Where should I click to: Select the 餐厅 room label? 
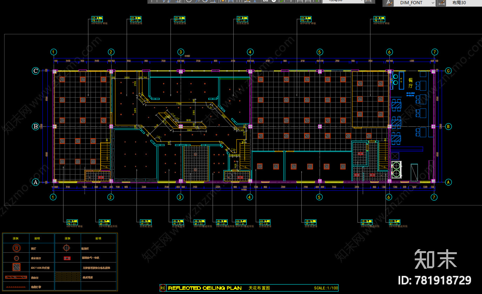tap(410, 83)
